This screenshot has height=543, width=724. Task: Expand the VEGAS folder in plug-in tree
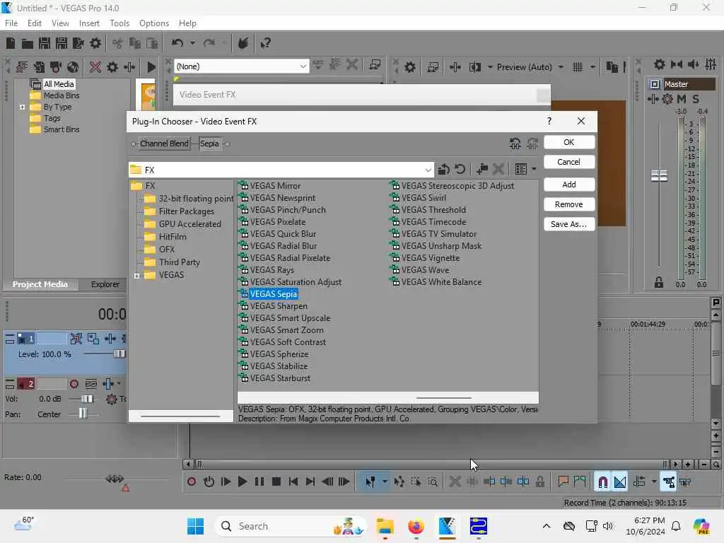pyautogui.click(x=137, y=276)
